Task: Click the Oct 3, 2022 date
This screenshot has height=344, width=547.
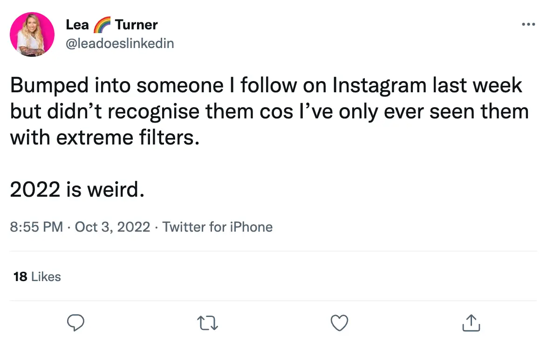Action: click(x=112, y=227)
